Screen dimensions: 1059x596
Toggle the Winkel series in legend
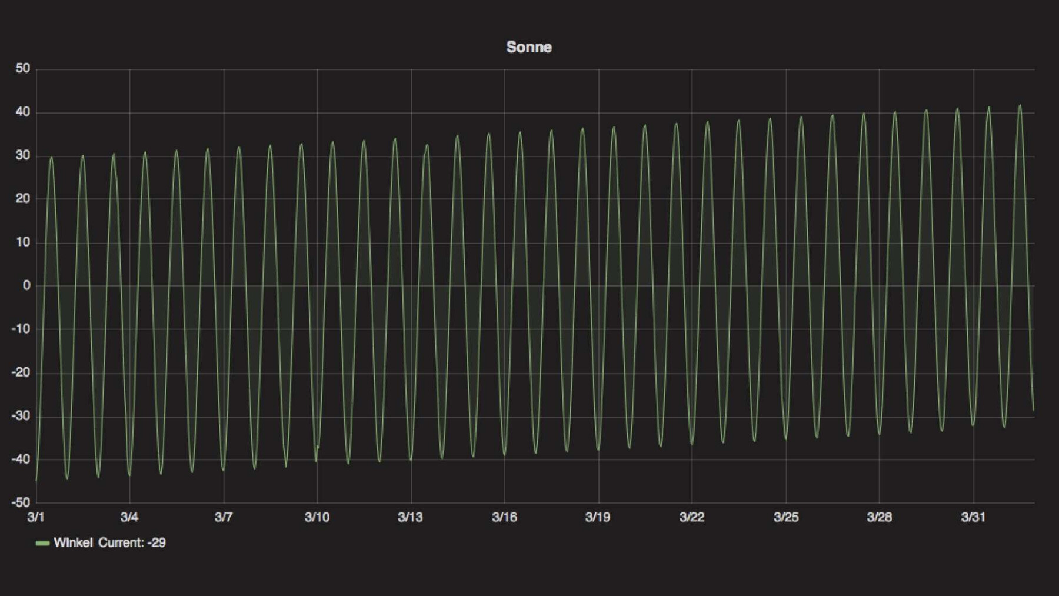73,542
